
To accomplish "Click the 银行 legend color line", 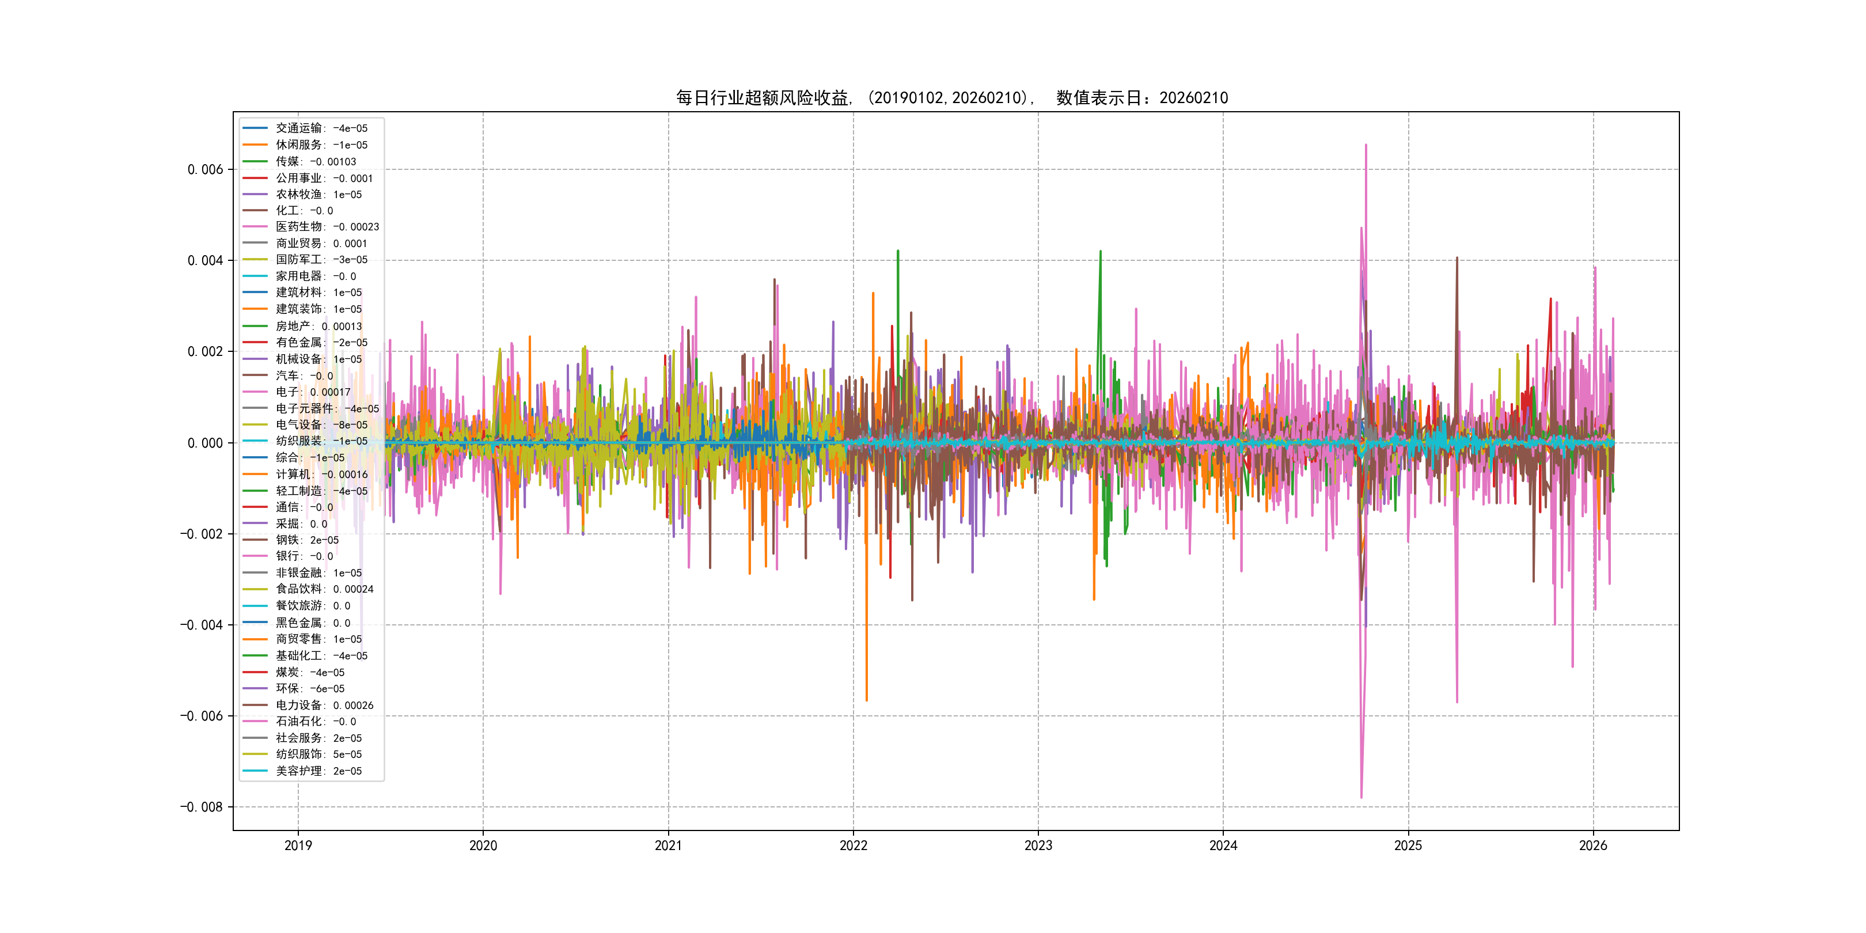I will click(255, 556).
